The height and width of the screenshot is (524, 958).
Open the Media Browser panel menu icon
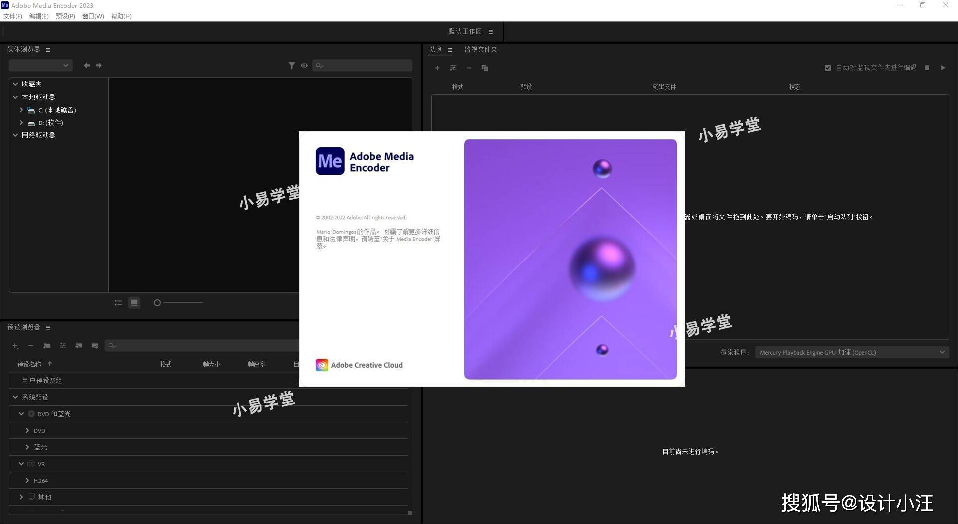pos(48,50)
